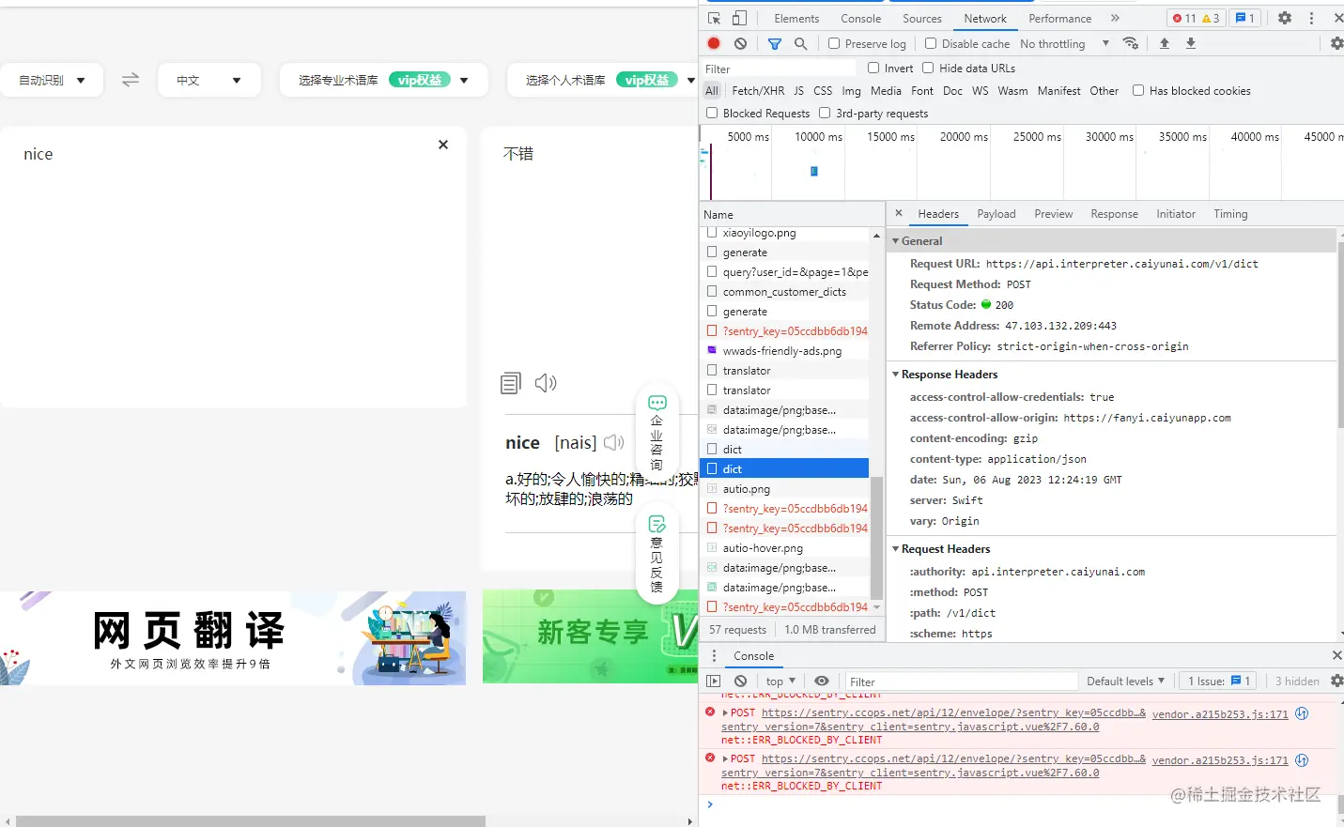Switch to the Performance tab
Image resolution: width=1344 pixels, height=827 pixels.
click(x=1059, y=18)
